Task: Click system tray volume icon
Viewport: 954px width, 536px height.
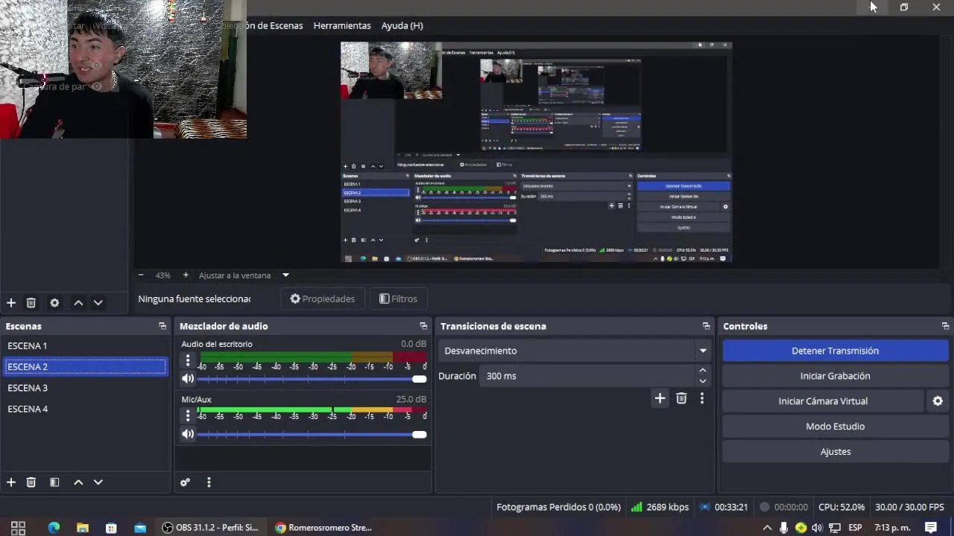Action: pos(817,528)
